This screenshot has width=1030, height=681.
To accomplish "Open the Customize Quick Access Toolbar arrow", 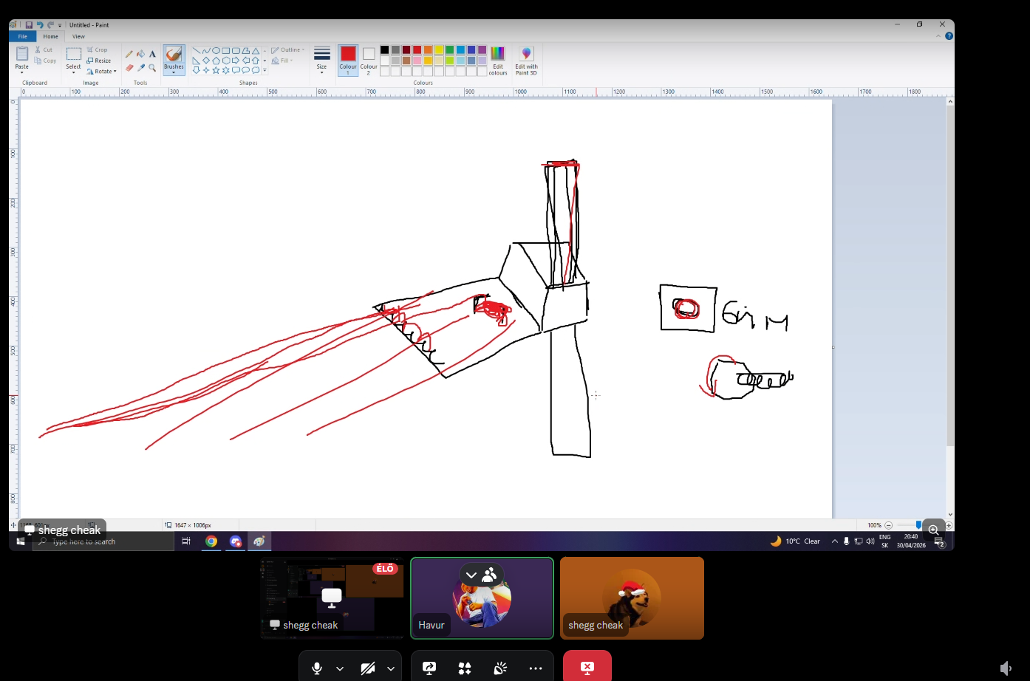I will tap(60, 25).
